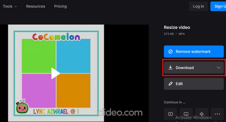Continue in the video editor play icon
The width and height of the screenshot is (226, 122).
[x=170, y=114]
